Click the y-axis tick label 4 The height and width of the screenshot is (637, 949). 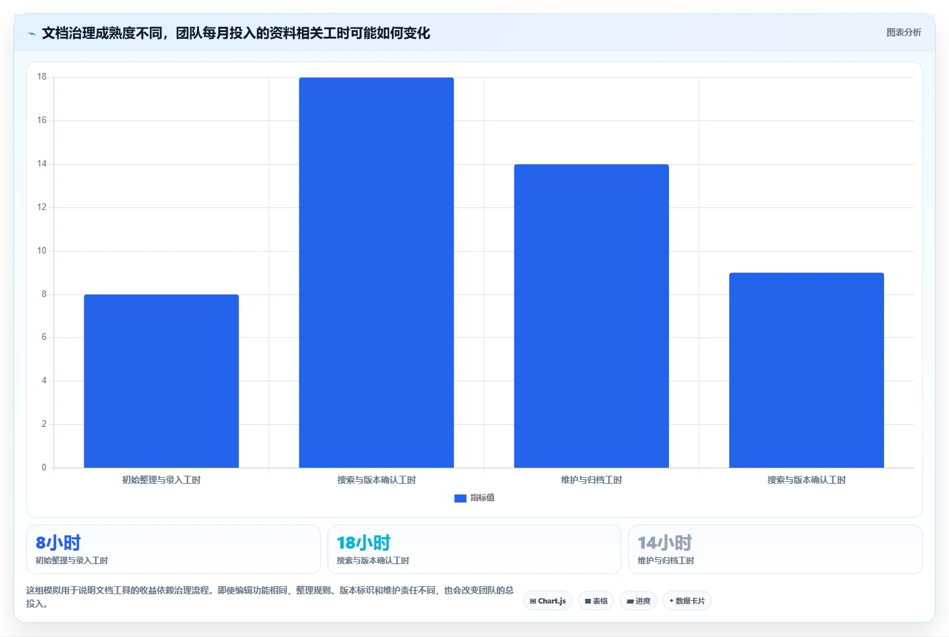click(x=44, y=381)
